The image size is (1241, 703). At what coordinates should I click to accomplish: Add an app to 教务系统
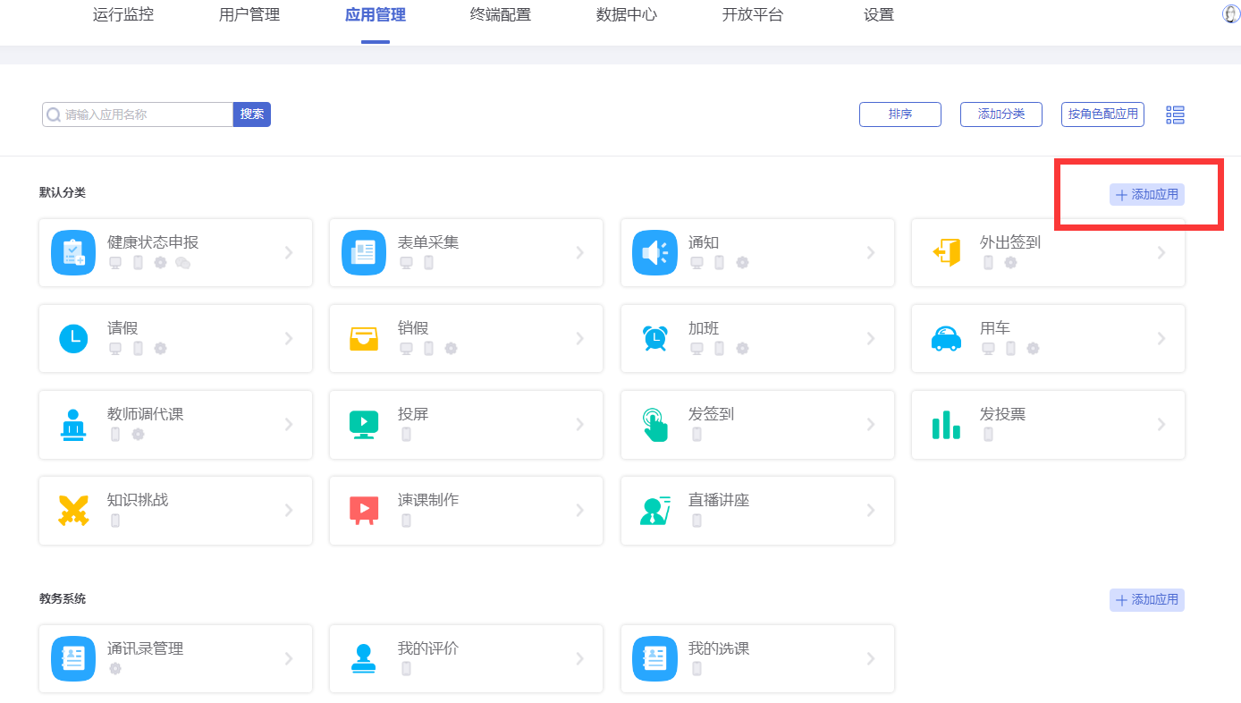[x=1147, y=600]
